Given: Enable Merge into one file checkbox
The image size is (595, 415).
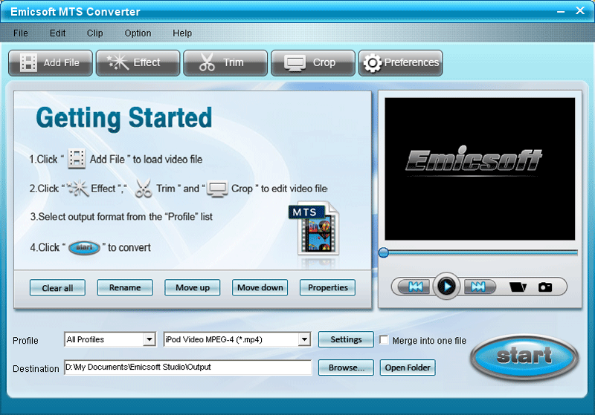Looking at the screenshot, I should (384, 340).
